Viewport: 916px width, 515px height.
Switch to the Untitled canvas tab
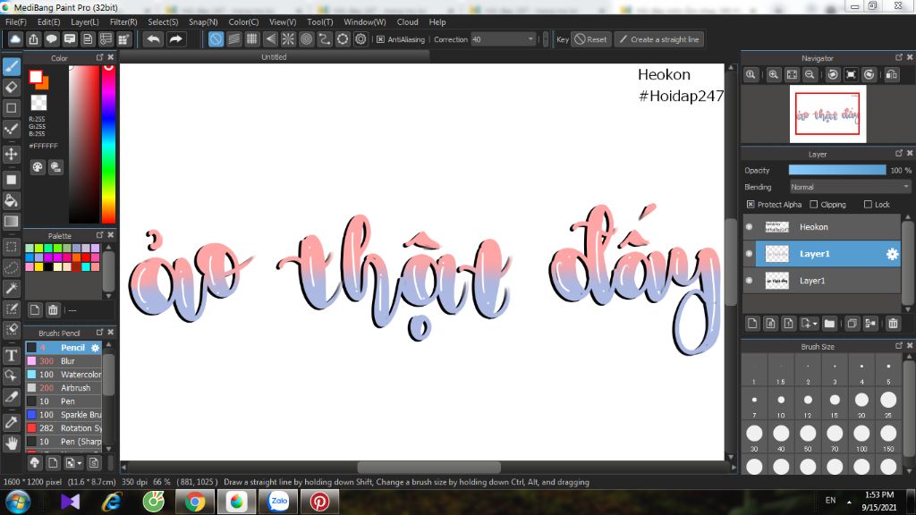(274, 56)
